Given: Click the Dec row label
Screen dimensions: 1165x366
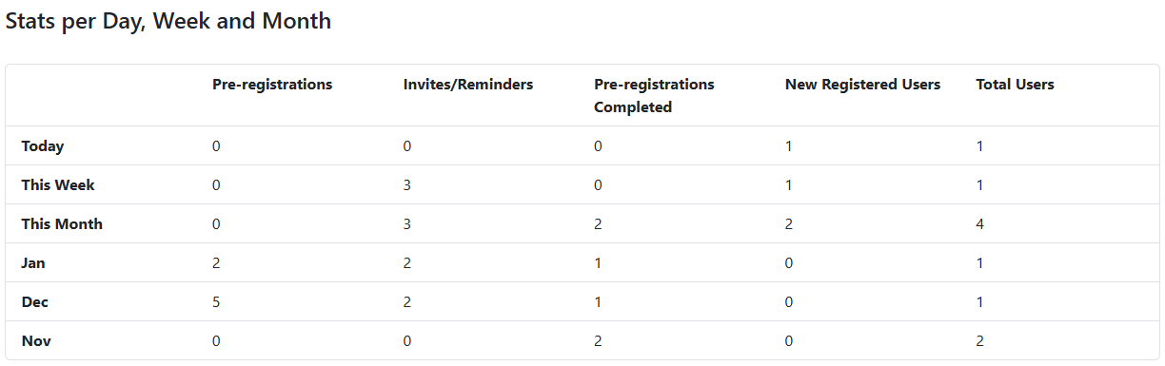Looking at the screenshot, I should pyautogui.click(x=34, y=302).
